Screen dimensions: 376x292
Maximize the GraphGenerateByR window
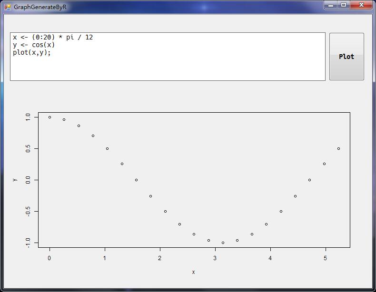[344, 5]
